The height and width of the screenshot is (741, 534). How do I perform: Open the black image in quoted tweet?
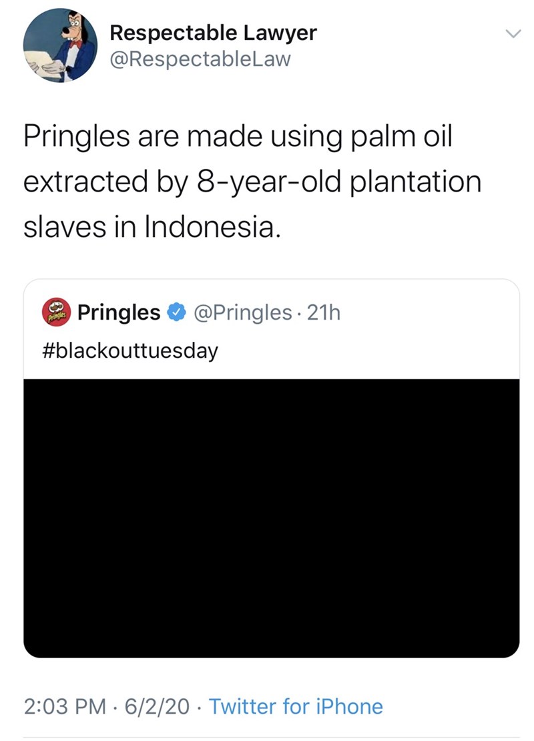(271, 517)
